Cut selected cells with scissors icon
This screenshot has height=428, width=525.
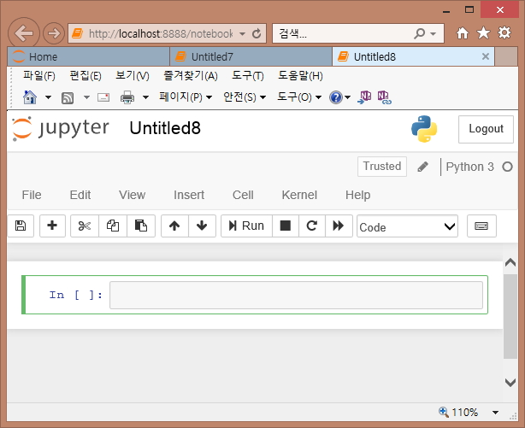pos(85,226)
